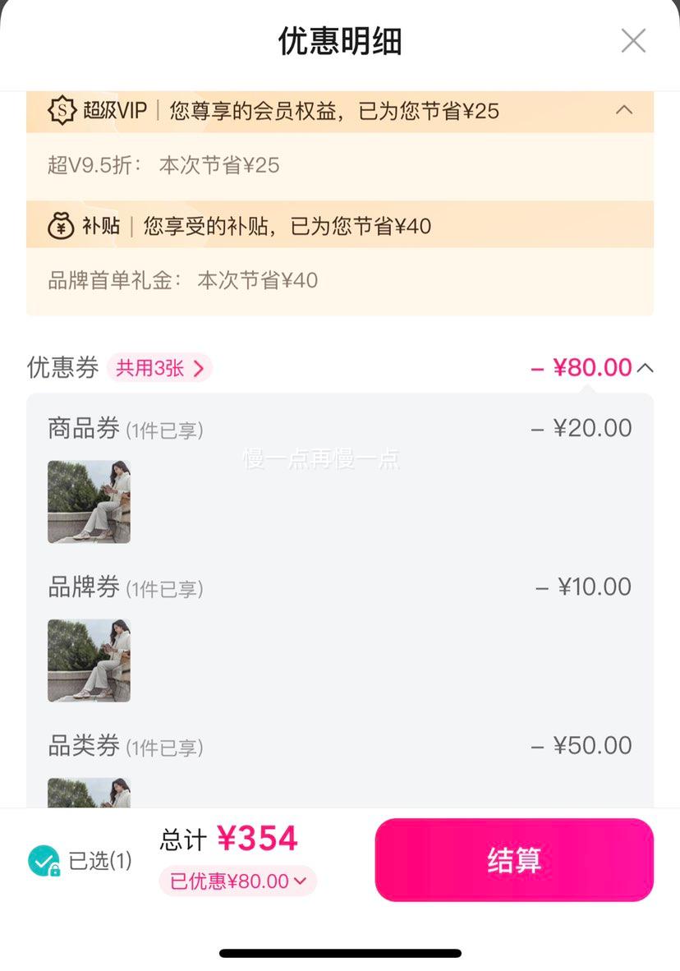Viewport: 680px width, 971px height.
Task: Collapse the 优惠券 ¥80.00 details
Action: 645,368
